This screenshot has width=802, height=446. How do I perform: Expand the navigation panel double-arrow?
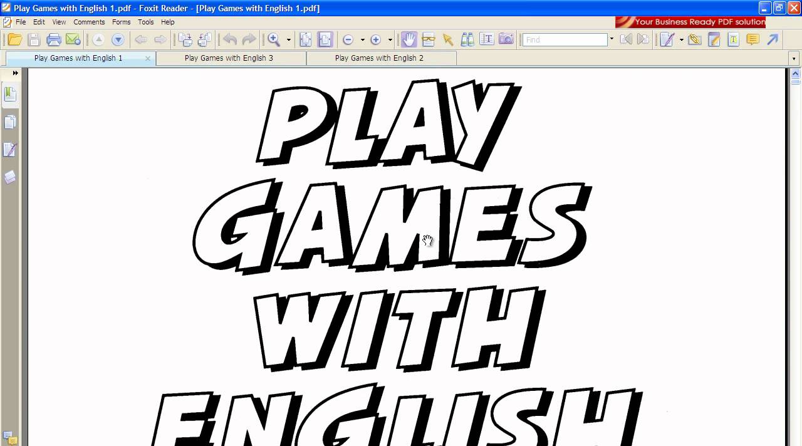click(x=15, y=73)
